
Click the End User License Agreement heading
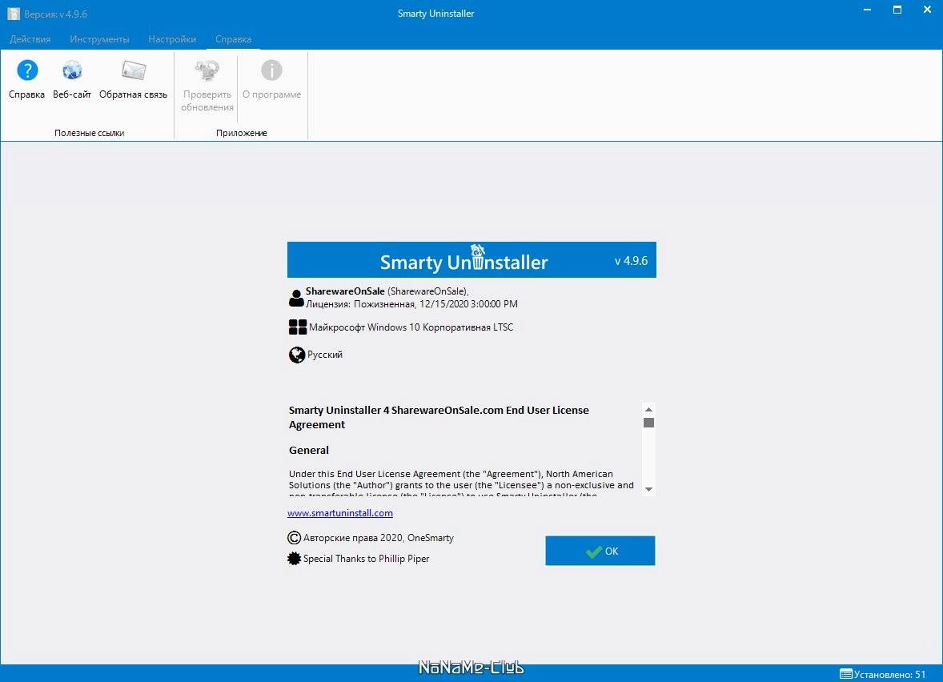click(439, 417)
